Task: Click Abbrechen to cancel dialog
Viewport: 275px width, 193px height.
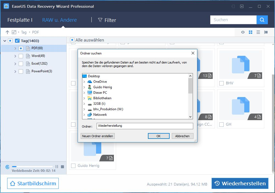Action: (x=183, y=136)
